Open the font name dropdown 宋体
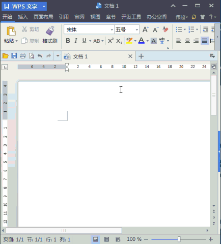 tap(89, 29)
